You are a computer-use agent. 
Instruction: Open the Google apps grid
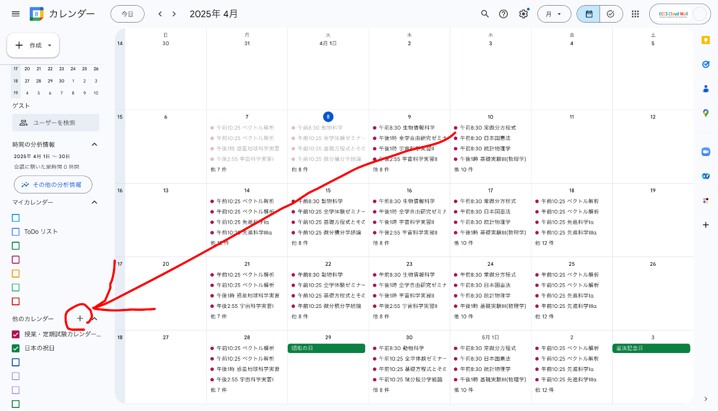coord(635,14)
